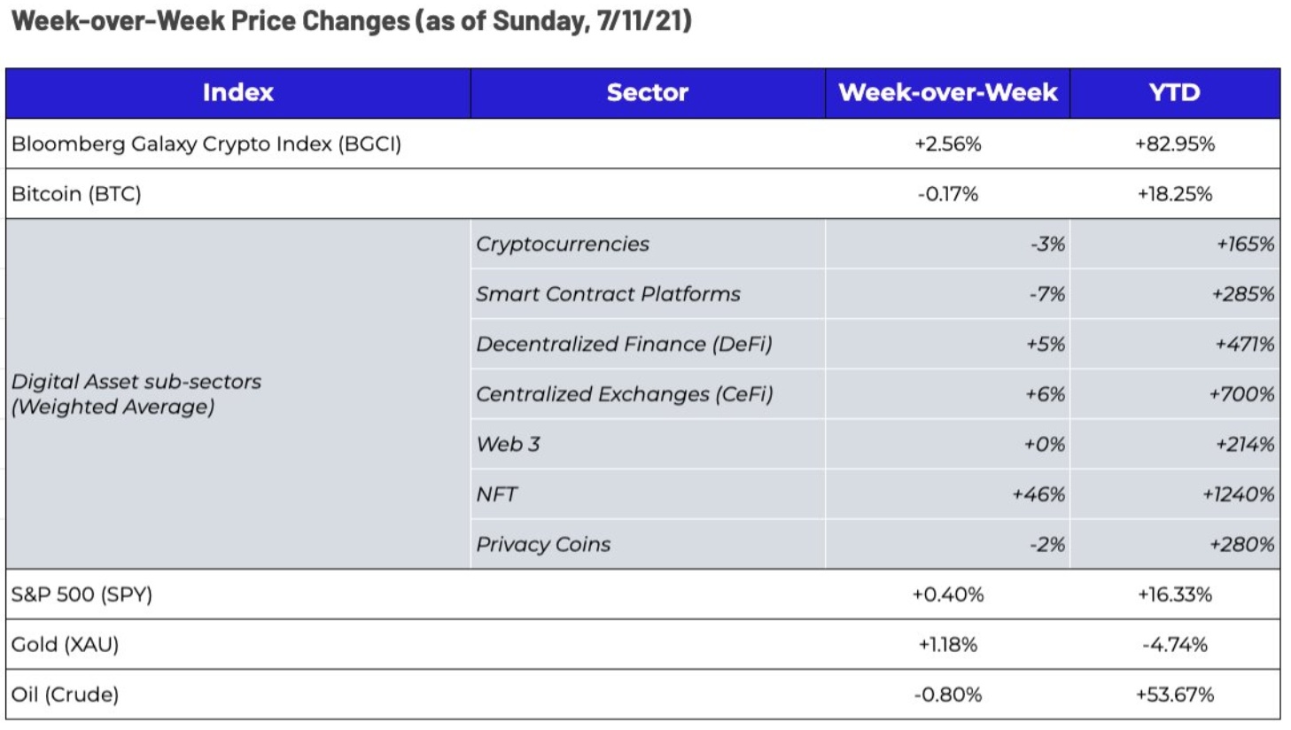Select the BGCI YTD value +82.95%

point(1174,144)
